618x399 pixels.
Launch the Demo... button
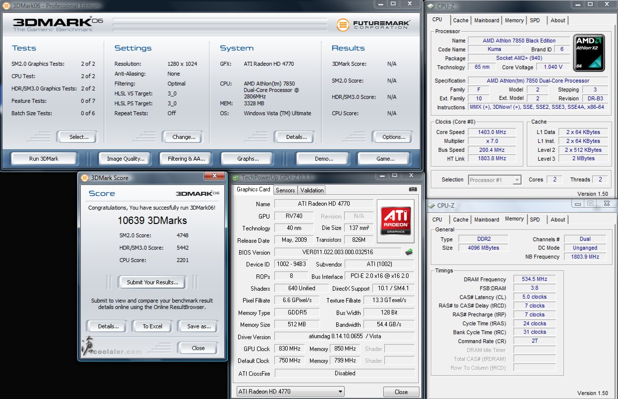pyautogui.click(x=323, y=159)
